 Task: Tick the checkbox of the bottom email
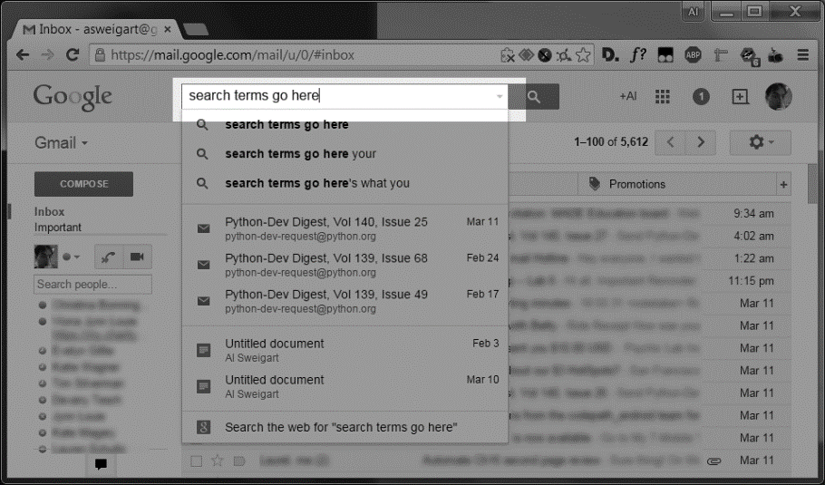[196, 461]
